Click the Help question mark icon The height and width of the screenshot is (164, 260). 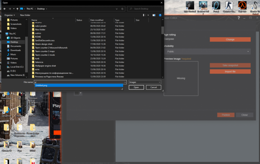(160, 15)
